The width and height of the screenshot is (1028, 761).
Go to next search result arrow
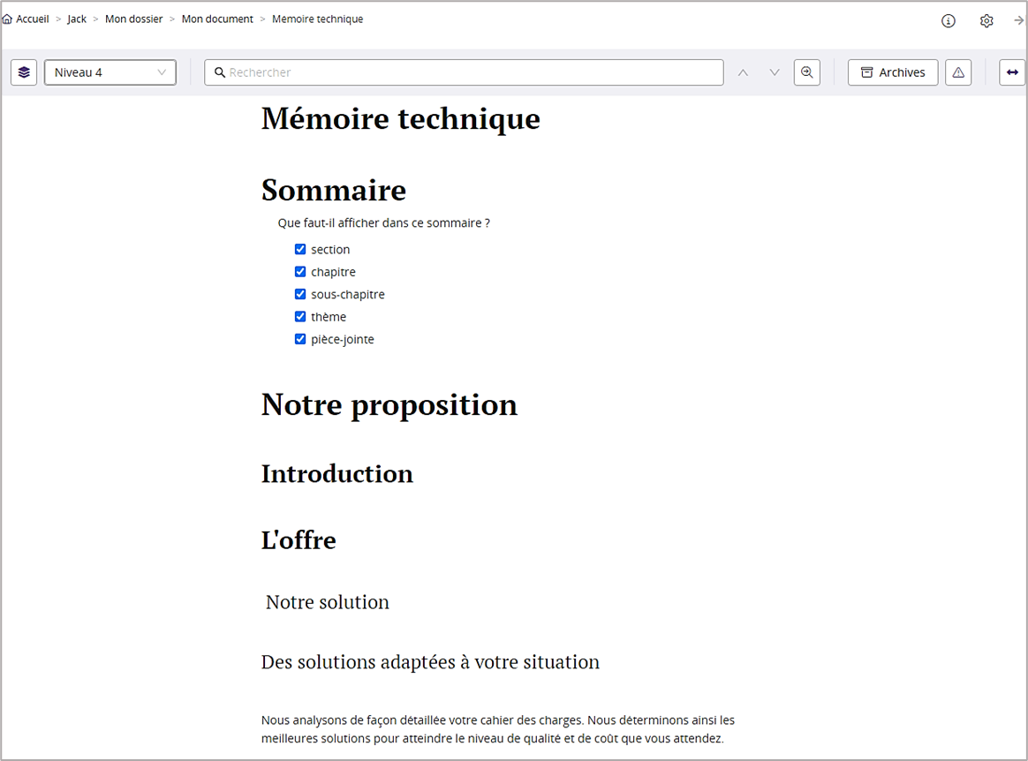click(775, 72)
